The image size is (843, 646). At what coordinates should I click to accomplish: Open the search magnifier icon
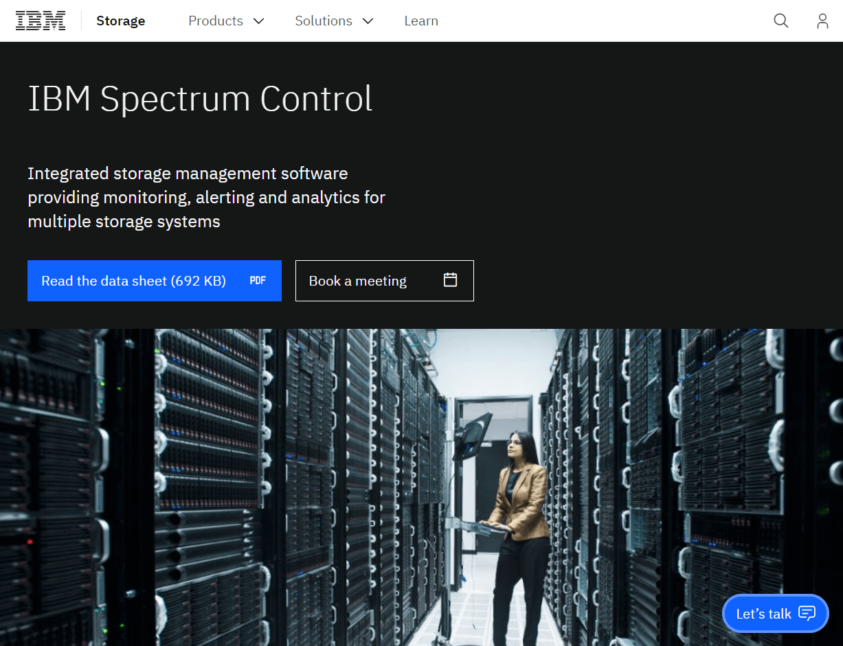click(781, 21)
